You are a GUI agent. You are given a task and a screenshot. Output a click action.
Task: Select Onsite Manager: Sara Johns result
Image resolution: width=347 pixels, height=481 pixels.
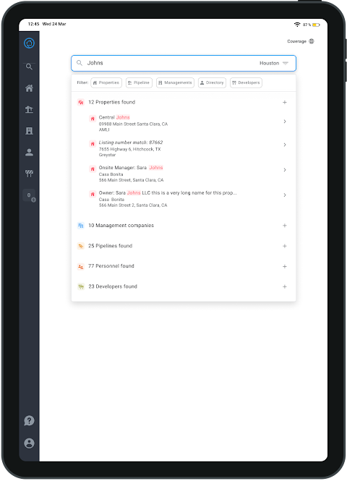click(188, 174)
